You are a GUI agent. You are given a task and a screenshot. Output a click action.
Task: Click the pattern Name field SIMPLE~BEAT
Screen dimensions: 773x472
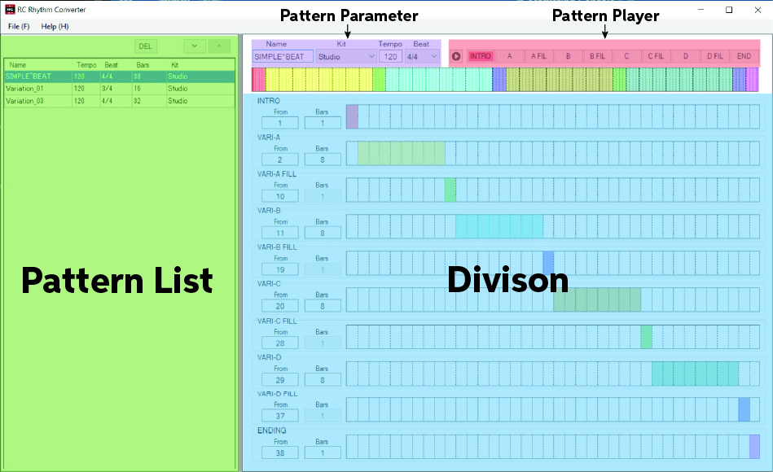[x=283, y=57]
